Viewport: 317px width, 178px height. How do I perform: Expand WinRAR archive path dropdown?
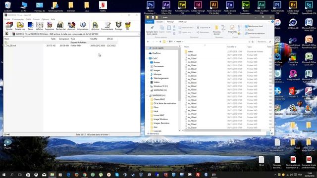pyautogui.click(x=139, y=34)
